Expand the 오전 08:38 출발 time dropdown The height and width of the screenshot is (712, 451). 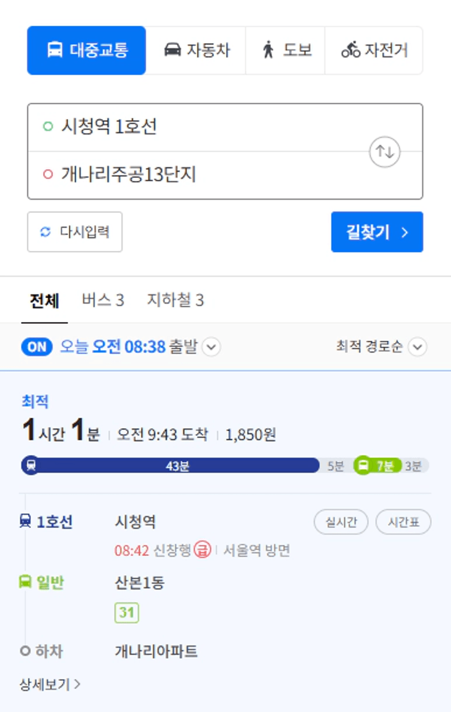[x=212, y=347]
